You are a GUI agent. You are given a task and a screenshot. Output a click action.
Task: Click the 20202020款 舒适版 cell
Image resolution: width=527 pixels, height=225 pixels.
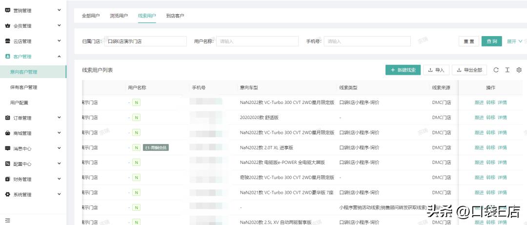(x=259, y=117)
